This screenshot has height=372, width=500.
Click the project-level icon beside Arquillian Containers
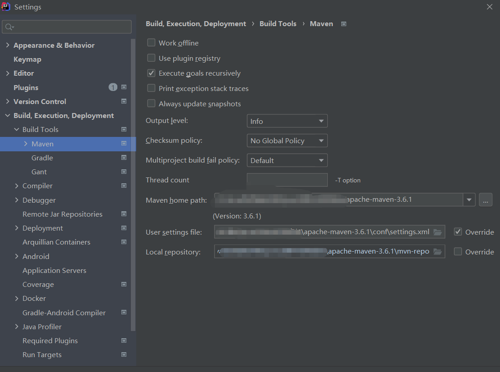click(x=124, y=242)
